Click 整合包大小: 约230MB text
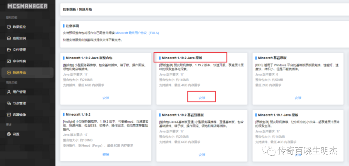This screenshot has width=349, height=166. pyautogui.click(x=174, y=137)
